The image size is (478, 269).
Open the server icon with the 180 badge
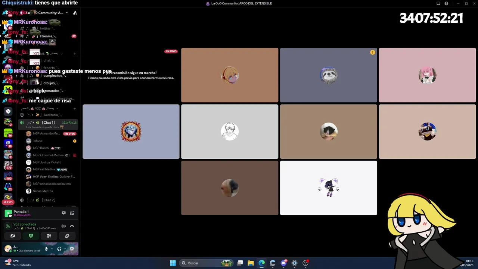click(x=8, y=175)
